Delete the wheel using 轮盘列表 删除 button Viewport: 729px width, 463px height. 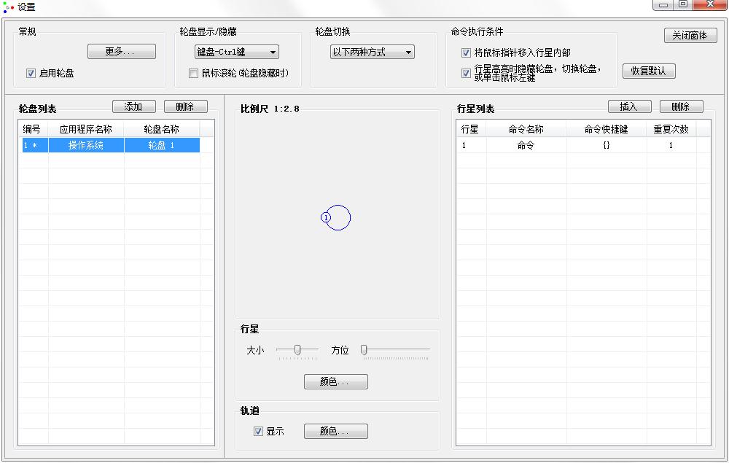point(185,106)
